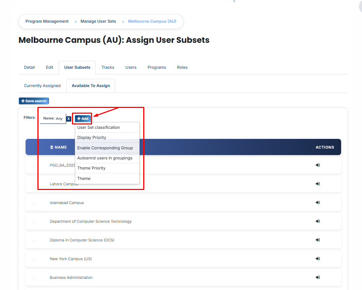
Task: Open the Roles tab
Action: coord(182,67)
